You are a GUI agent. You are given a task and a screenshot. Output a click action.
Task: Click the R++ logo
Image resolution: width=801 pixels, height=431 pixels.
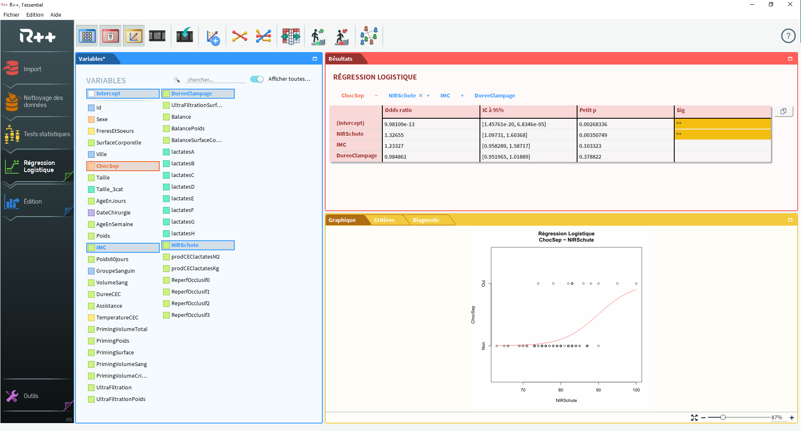tap(38, 36)
